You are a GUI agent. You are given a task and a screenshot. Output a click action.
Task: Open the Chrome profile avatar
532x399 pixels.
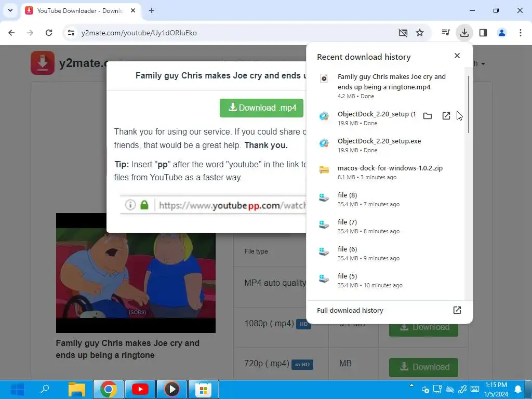[x=501, y=33]
